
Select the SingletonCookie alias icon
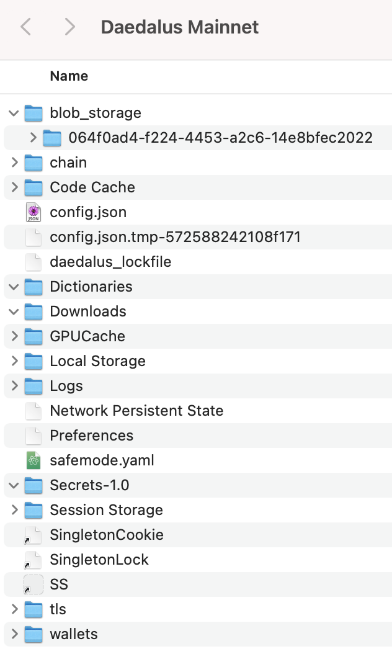33,535
